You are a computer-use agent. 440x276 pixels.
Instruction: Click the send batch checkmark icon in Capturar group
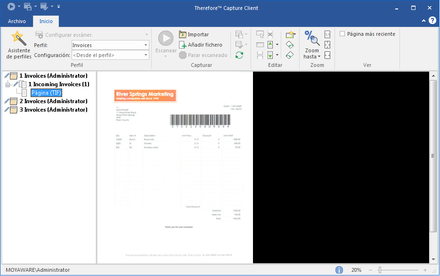tap(239, 45)
